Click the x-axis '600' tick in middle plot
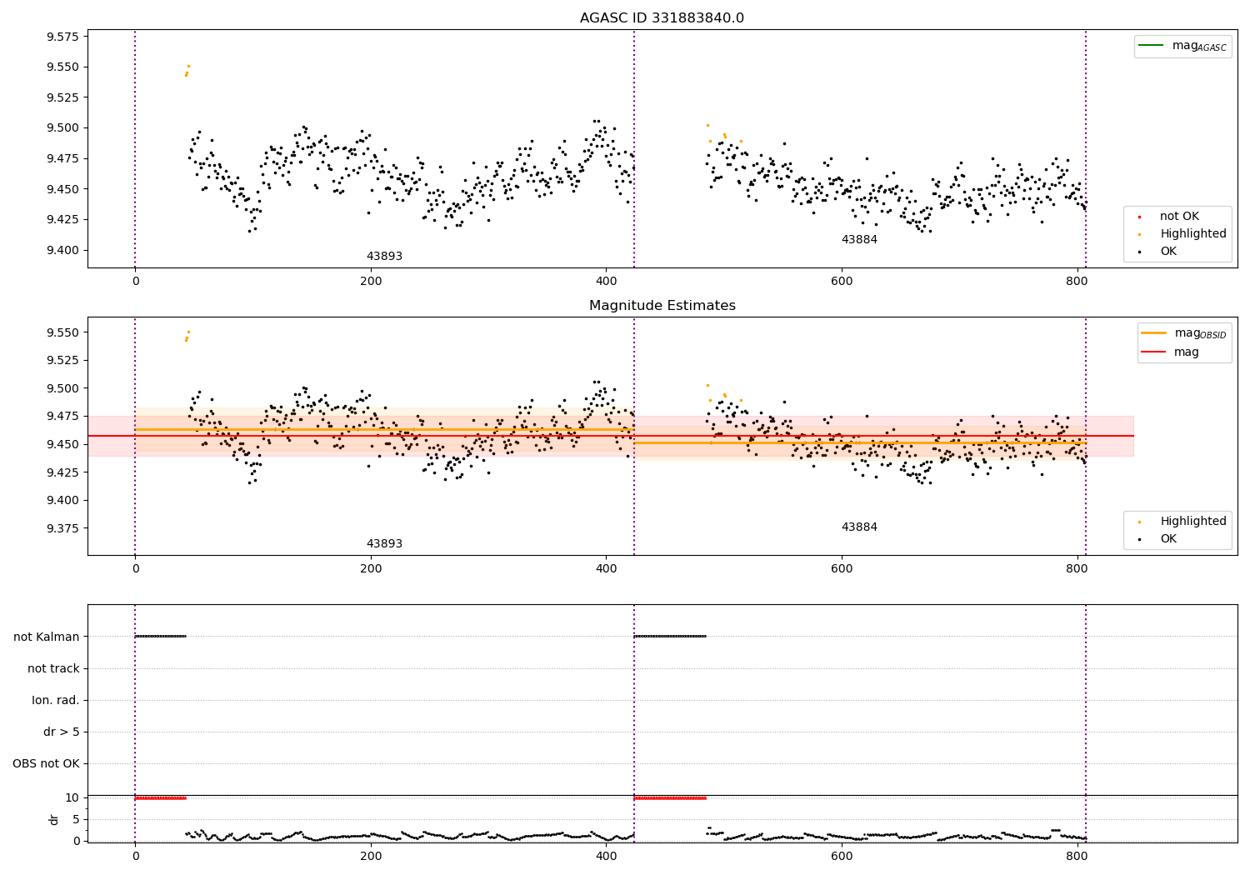 [842, 568]
